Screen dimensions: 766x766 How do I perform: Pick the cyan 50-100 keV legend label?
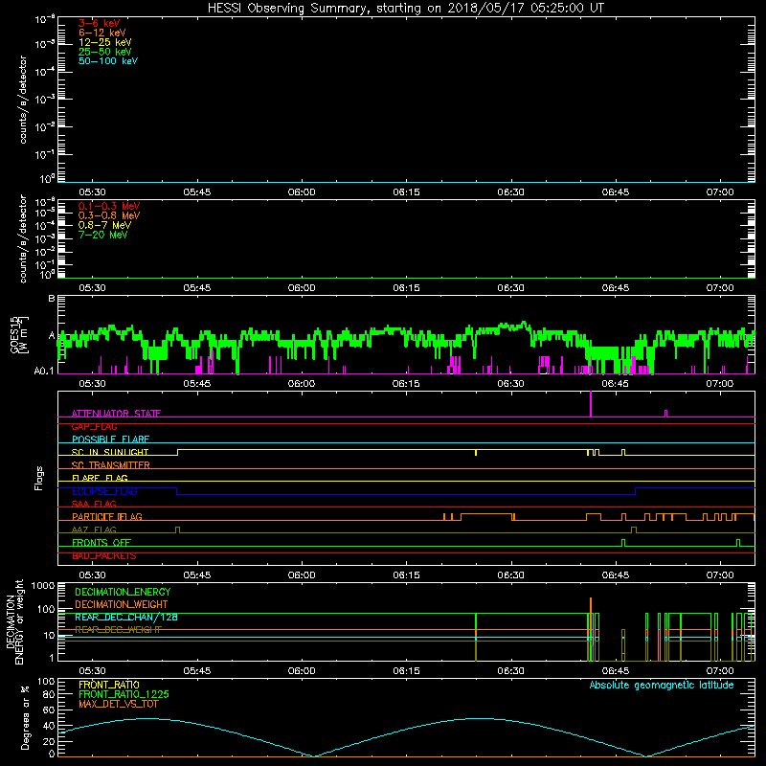pyautogui.click(x=108, y=61)
